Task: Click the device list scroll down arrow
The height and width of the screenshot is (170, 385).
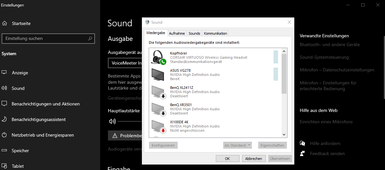Action: point(284,135)
